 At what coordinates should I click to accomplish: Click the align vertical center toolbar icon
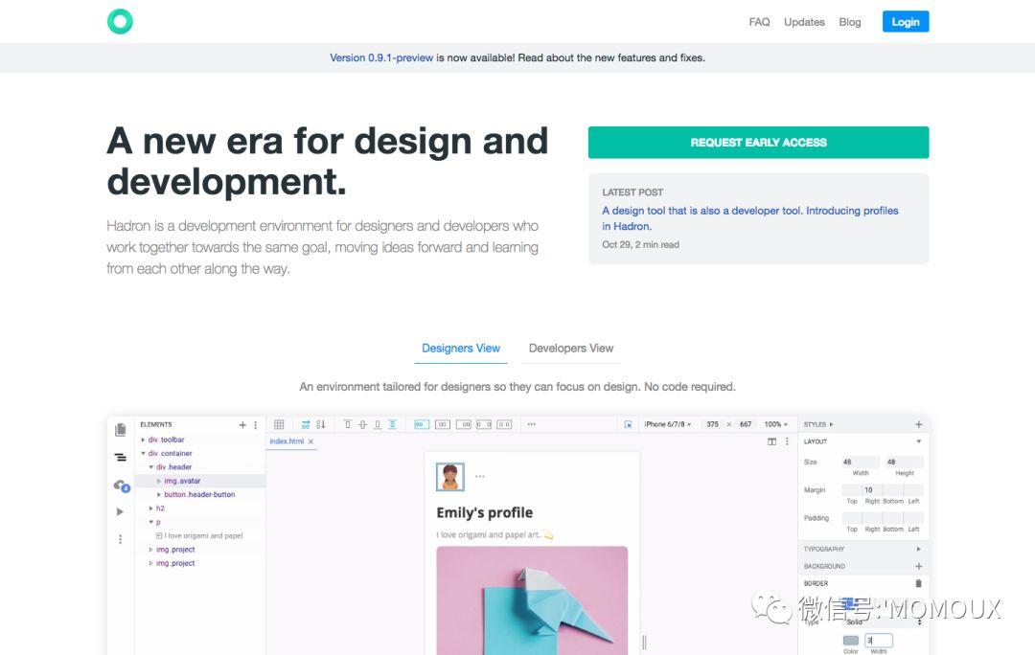pos(362,424)
